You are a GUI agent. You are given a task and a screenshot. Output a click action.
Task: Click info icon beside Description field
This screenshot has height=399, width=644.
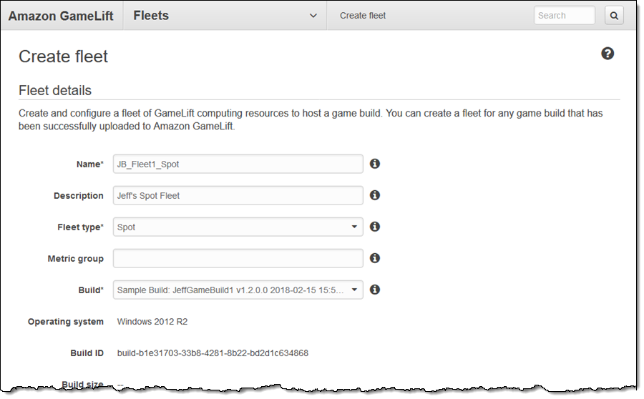(374, 195)
